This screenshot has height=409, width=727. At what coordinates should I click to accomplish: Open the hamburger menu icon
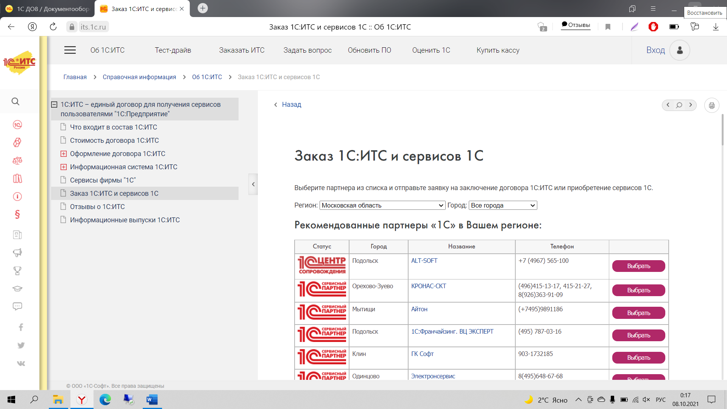70,50
